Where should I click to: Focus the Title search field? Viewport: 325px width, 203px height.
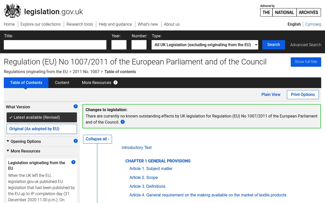(55, 45)
